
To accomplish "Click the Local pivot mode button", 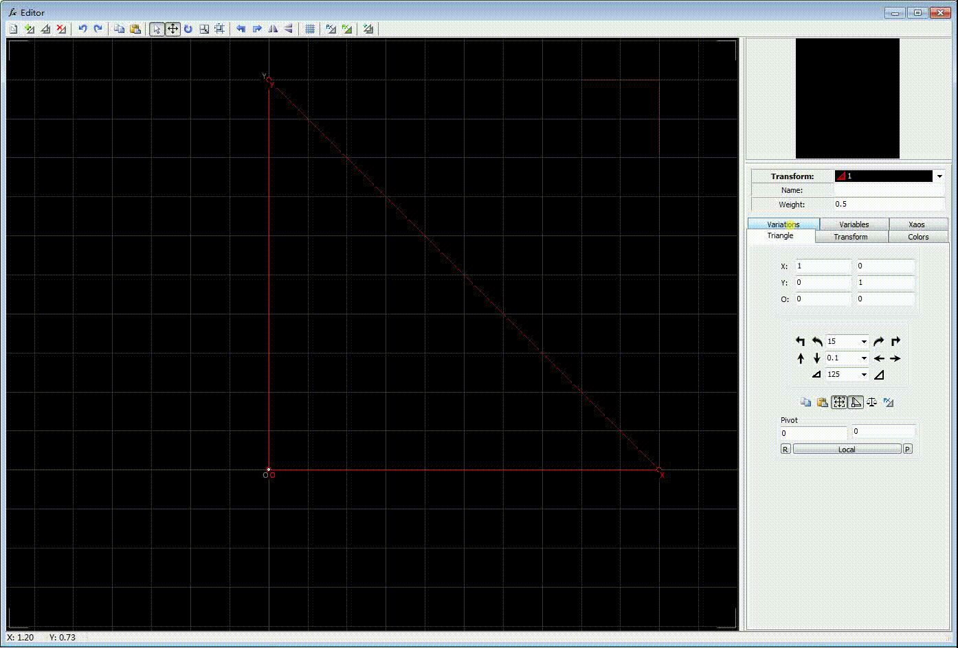I will pos(847,449).
